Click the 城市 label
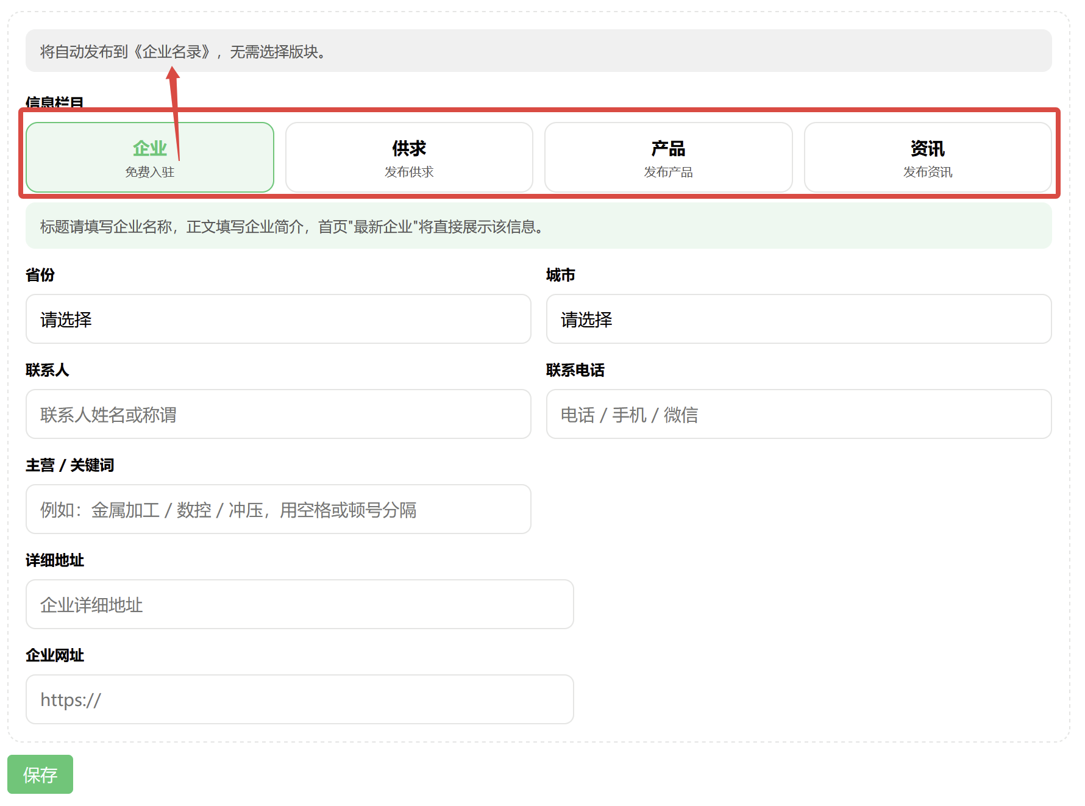 (561, 275)
